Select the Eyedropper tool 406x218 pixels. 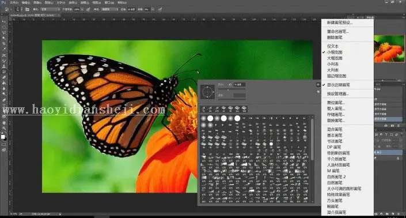coord(4,49)
